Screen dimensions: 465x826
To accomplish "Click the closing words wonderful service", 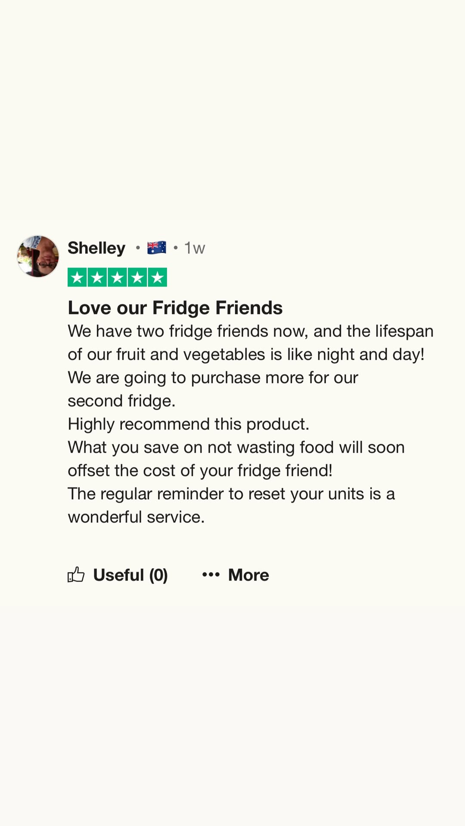I will (136, 517).
